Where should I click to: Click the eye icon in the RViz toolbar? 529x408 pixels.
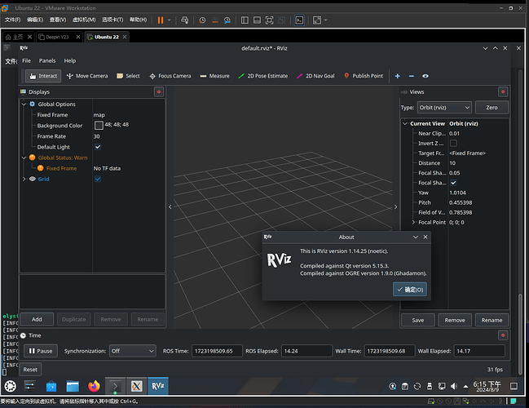[x=425, y=76]
